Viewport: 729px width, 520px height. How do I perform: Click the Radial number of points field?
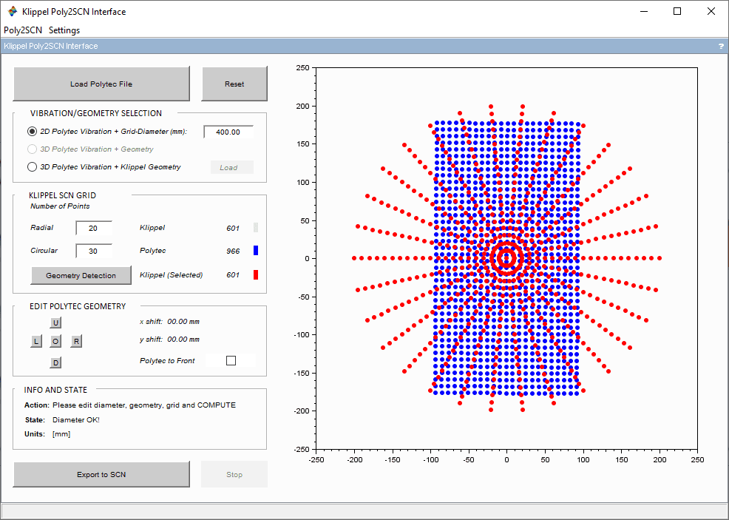pyautogui.click(x=93, y=228)
